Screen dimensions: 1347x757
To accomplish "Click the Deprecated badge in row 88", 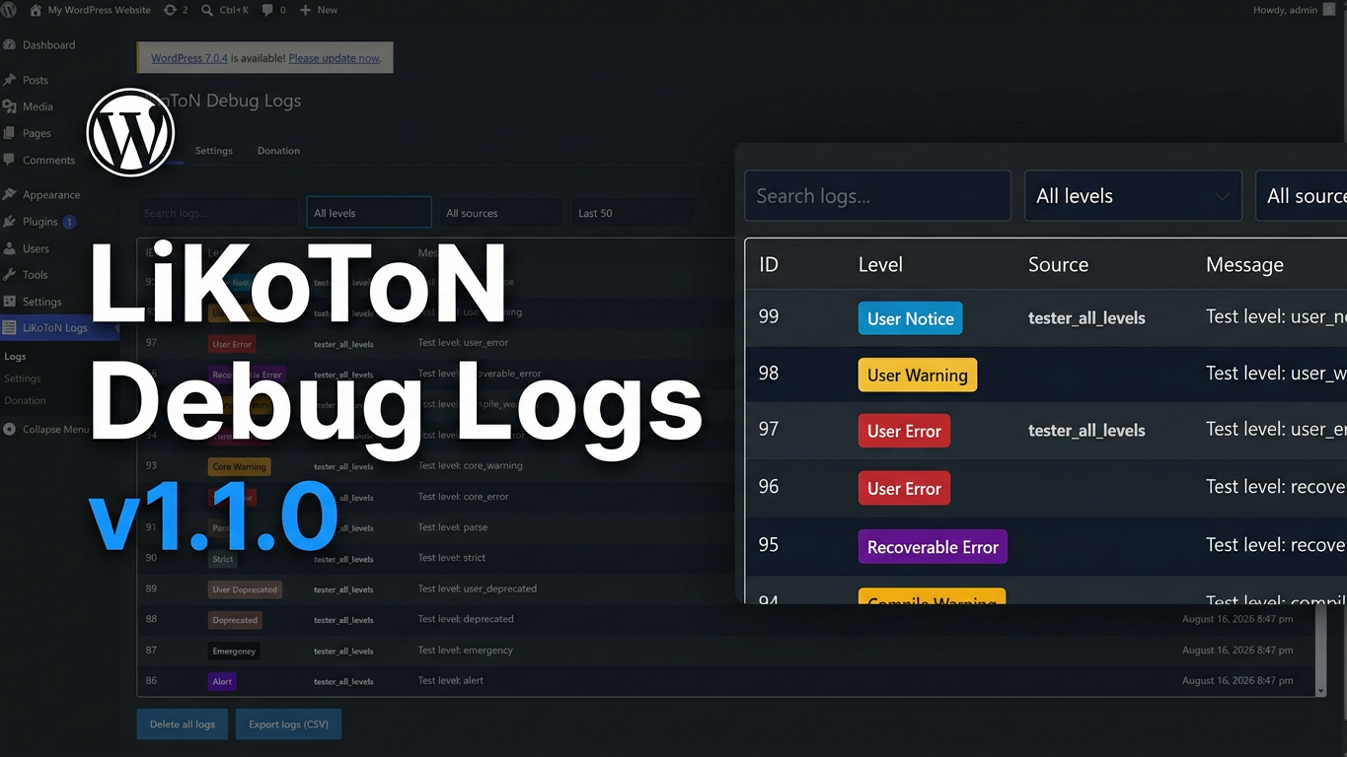I will [x=235, y=620].
